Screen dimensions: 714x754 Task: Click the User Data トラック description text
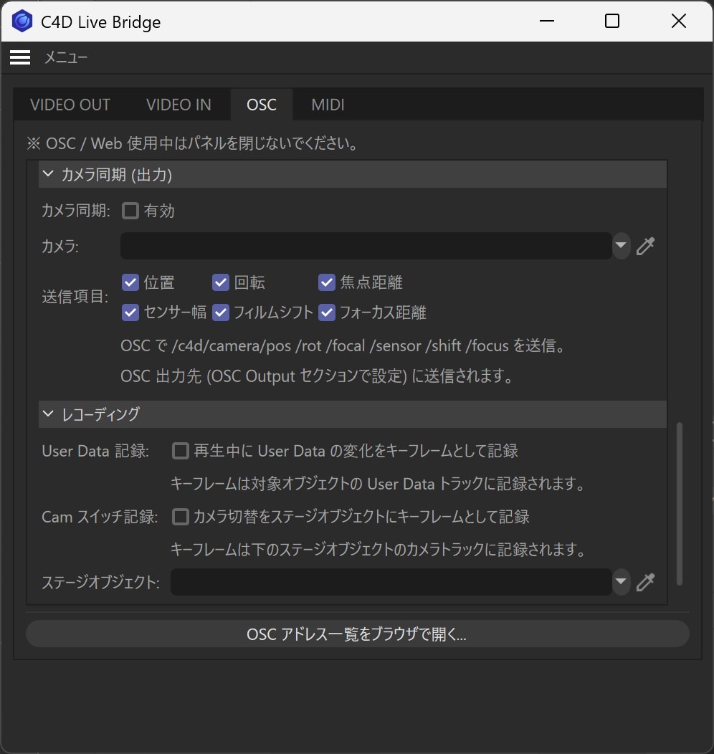[378, 484]
